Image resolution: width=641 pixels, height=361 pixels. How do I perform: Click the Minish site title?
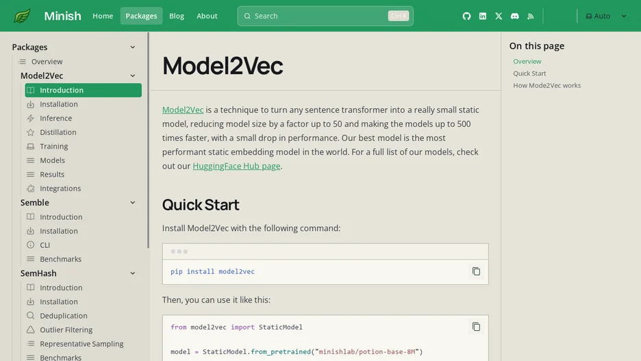[x=62, y=16]
